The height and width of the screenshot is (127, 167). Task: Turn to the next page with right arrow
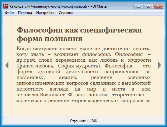159,65
